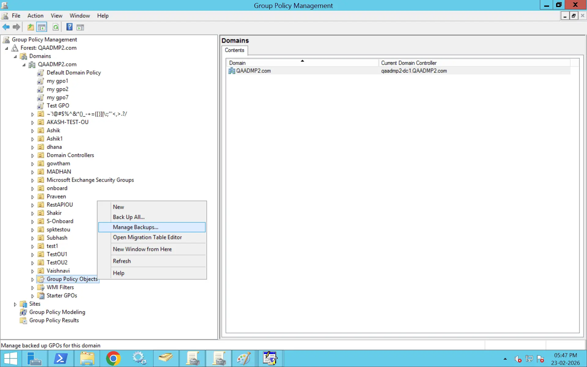This screenshot has width=587, height=367.
Task: Click the Refresh toolbar icon
Action: 56,27
